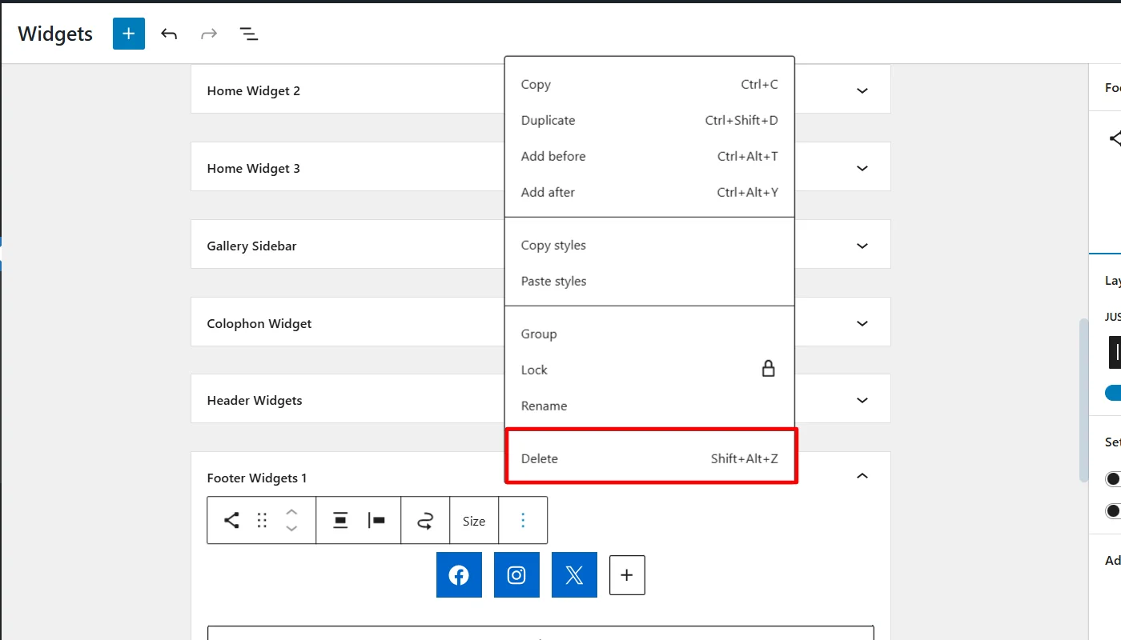Open the Size option in block toolbar
Image resolution: width=1121 pixels, height=640 pixels.
tap(474, 521)
